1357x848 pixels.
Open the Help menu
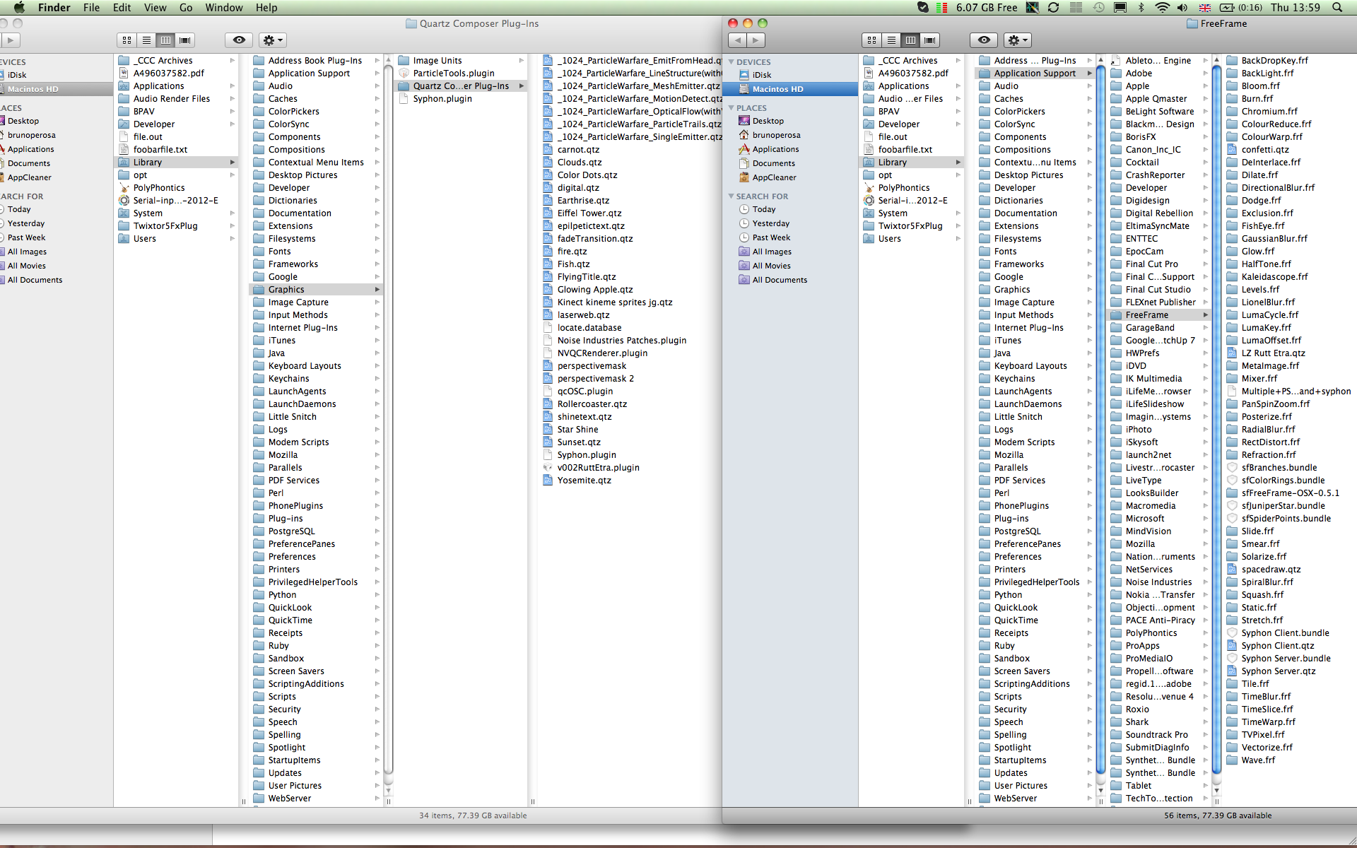point(266,8)
